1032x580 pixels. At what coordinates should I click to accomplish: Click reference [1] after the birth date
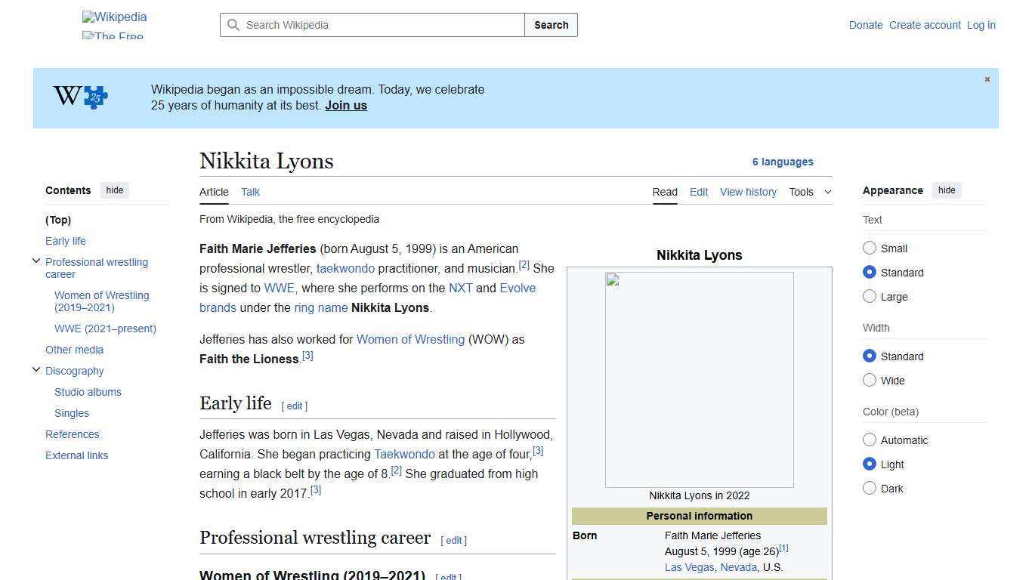(784, 548)
